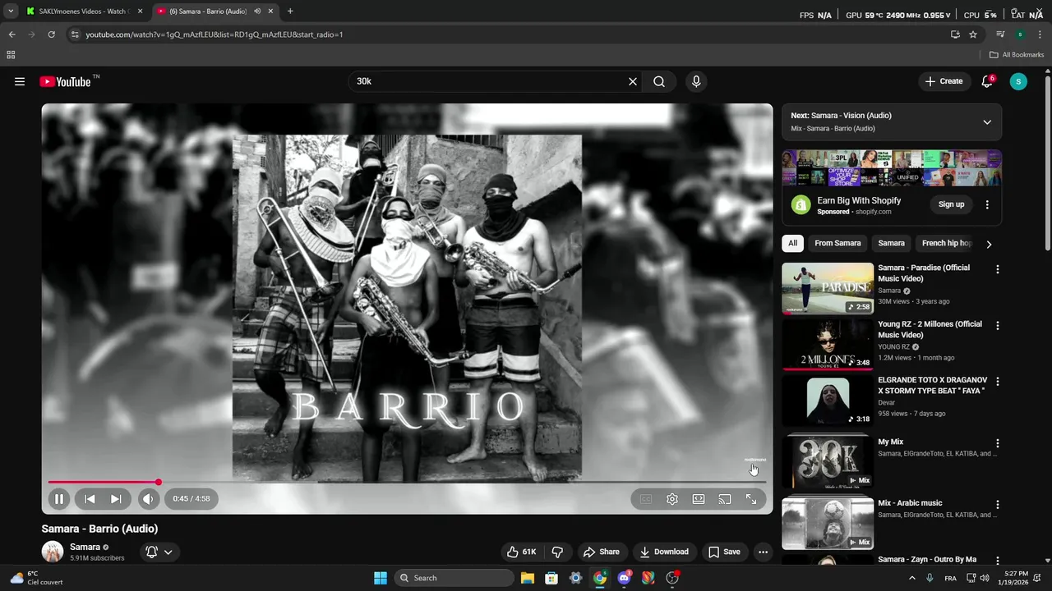Open options for Samara - Paradise
This screenshot has height=591, width=1052.
998,269
